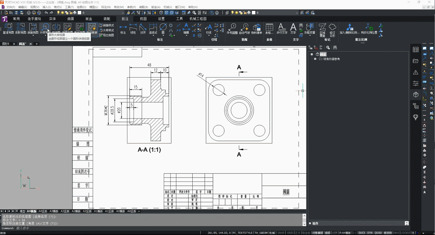The image size is (435, 235).
Task: Click the P:A4横版 status bar entry
Action: point(345,233)
